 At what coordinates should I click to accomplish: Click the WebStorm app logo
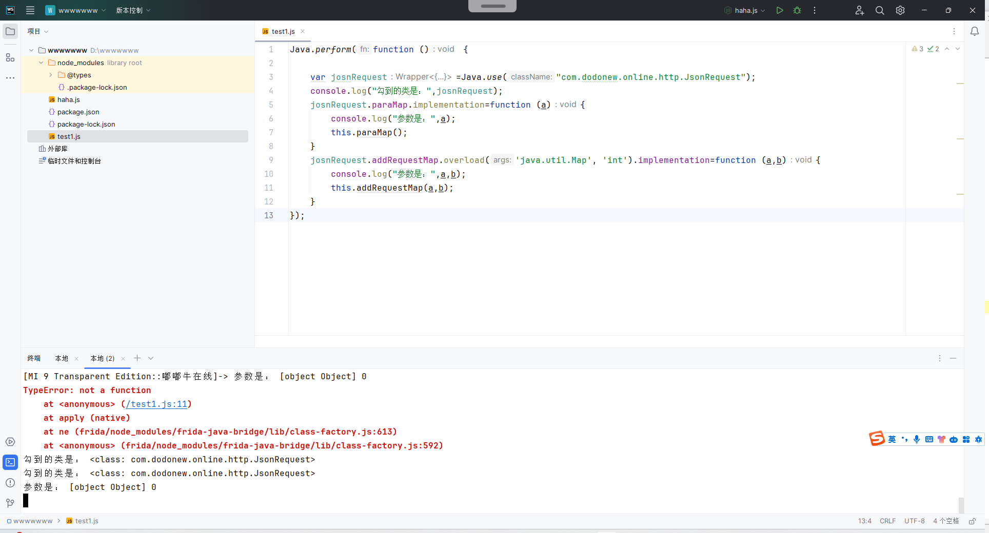click(10, 10)
